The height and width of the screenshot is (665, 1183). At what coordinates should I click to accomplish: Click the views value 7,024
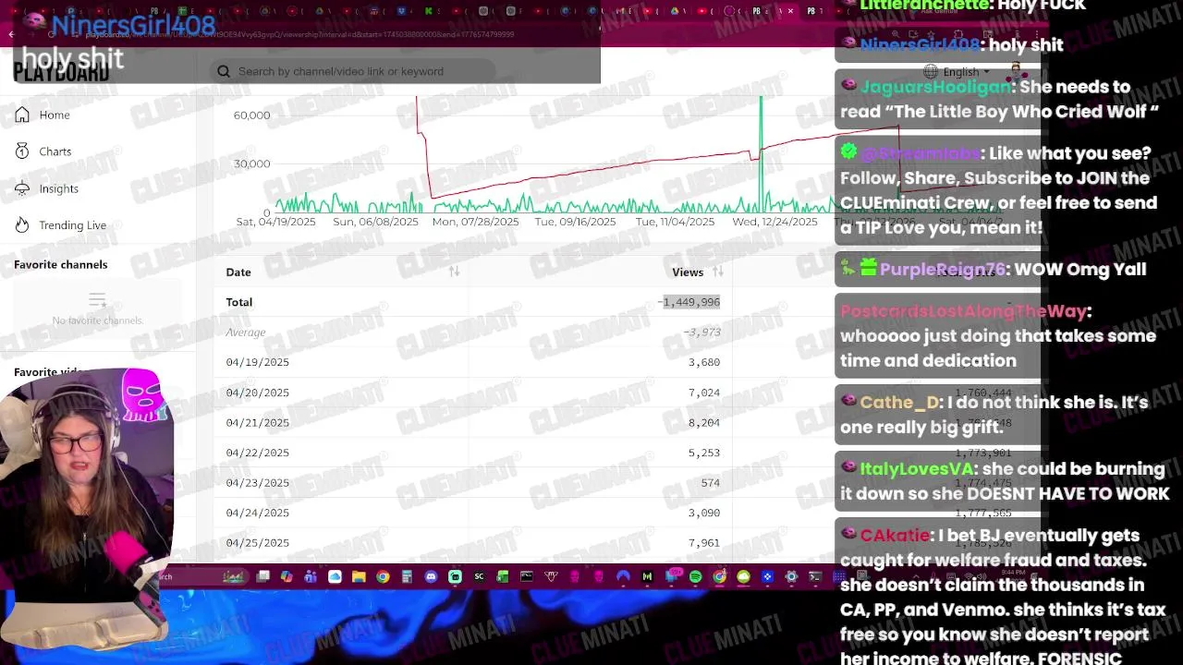704,393
